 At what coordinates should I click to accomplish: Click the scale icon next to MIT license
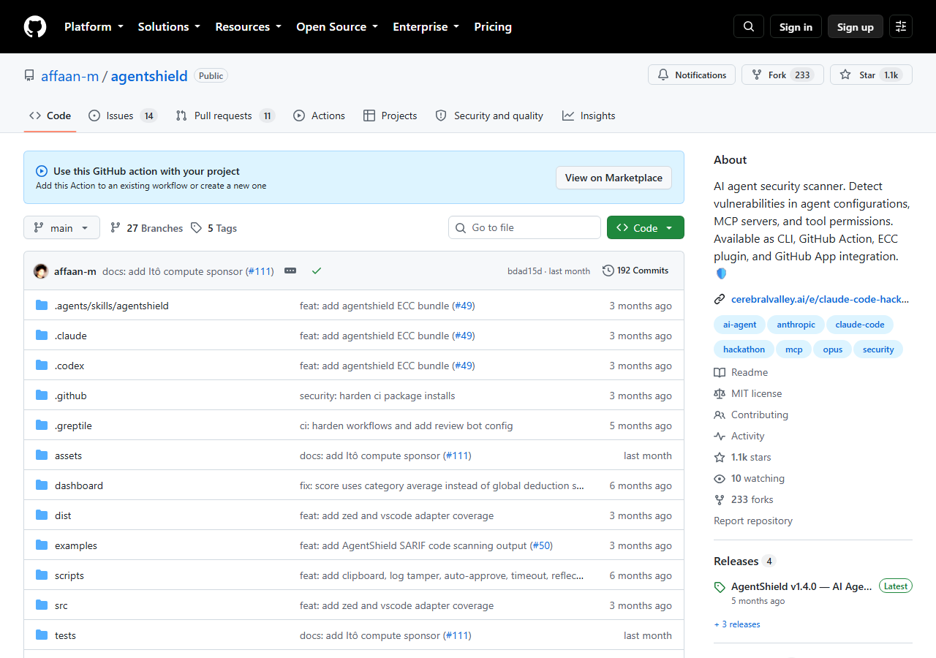(x=720, y=393)
